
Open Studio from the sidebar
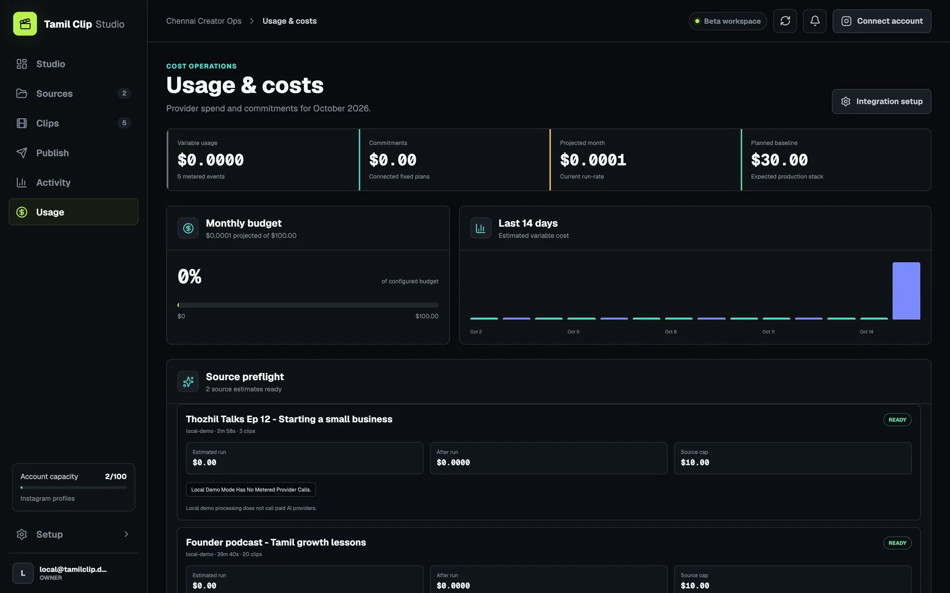click(73, 64)
